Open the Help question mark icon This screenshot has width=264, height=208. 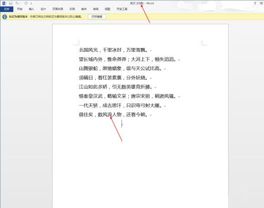(255, 3)
